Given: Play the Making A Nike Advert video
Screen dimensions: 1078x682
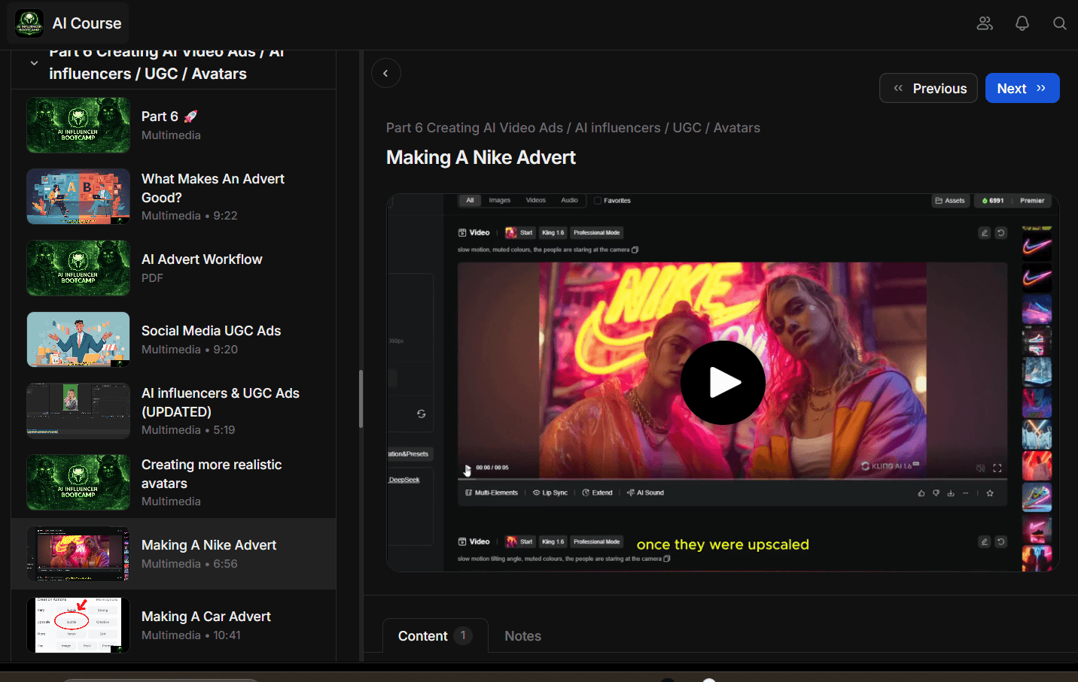Looking at the screenshot, I should pyautogui.click(x=723, y=383).
